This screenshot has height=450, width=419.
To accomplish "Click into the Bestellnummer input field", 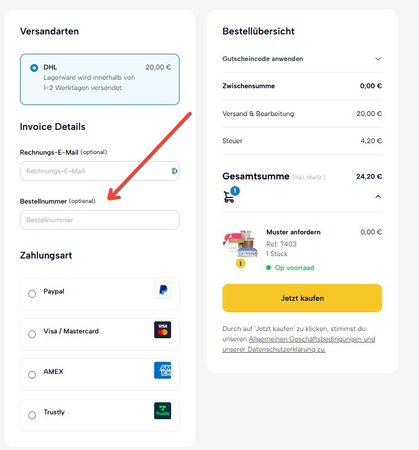I will (100, 220).
